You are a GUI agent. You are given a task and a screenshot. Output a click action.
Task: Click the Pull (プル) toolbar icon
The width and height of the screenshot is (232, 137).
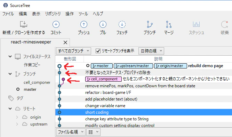pyautogui.click(x=103, y=24)
